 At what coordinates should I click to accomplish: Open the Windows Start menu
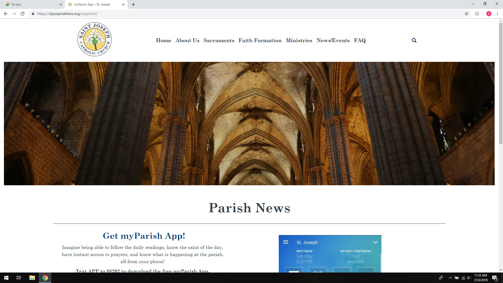coord(6,278)
